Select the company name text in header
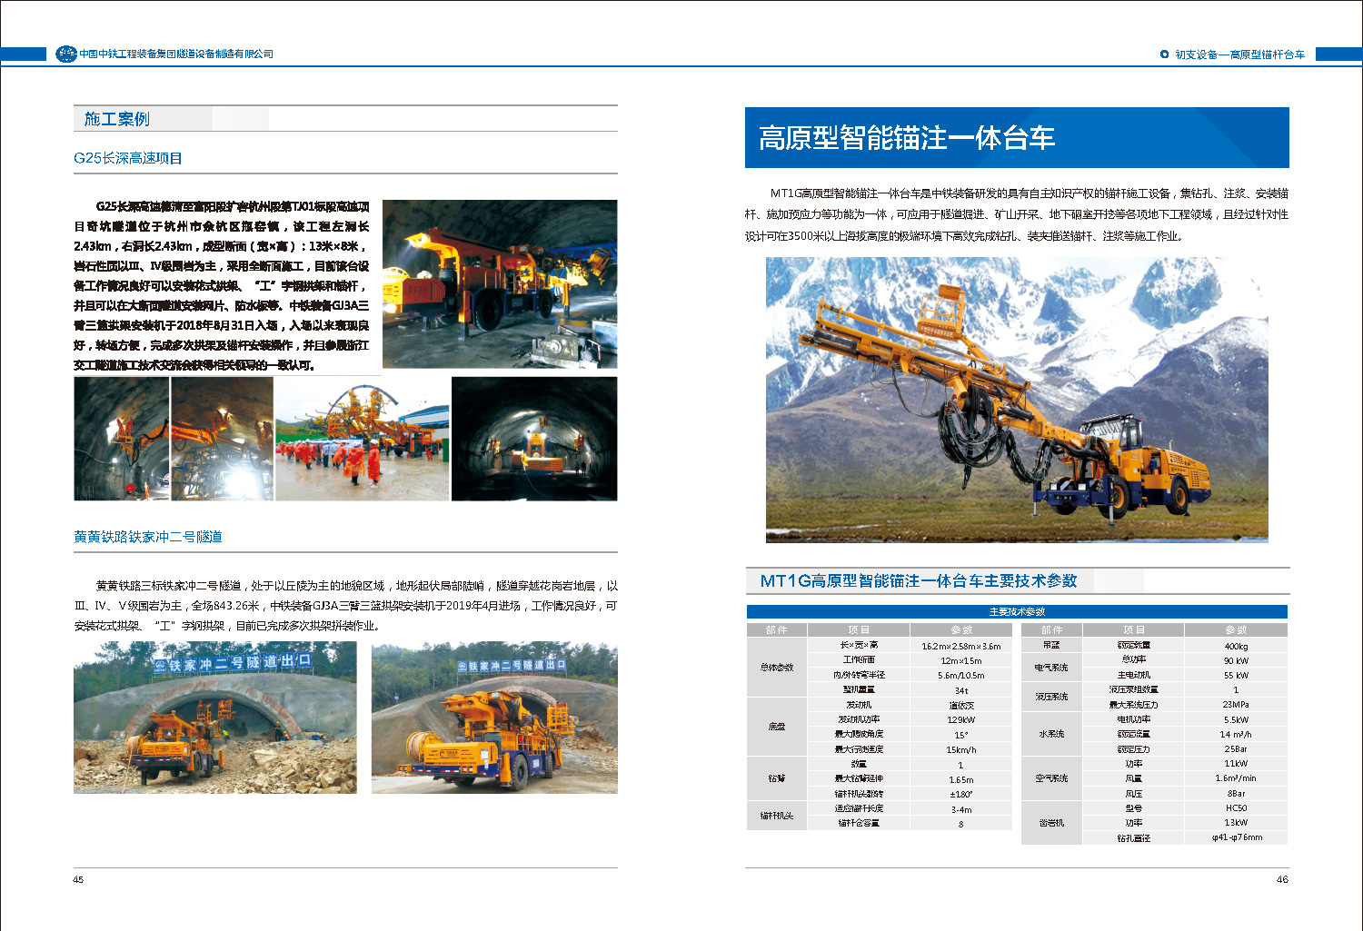The height and width of the screenshot is (931, 1363). click(176, 54)
